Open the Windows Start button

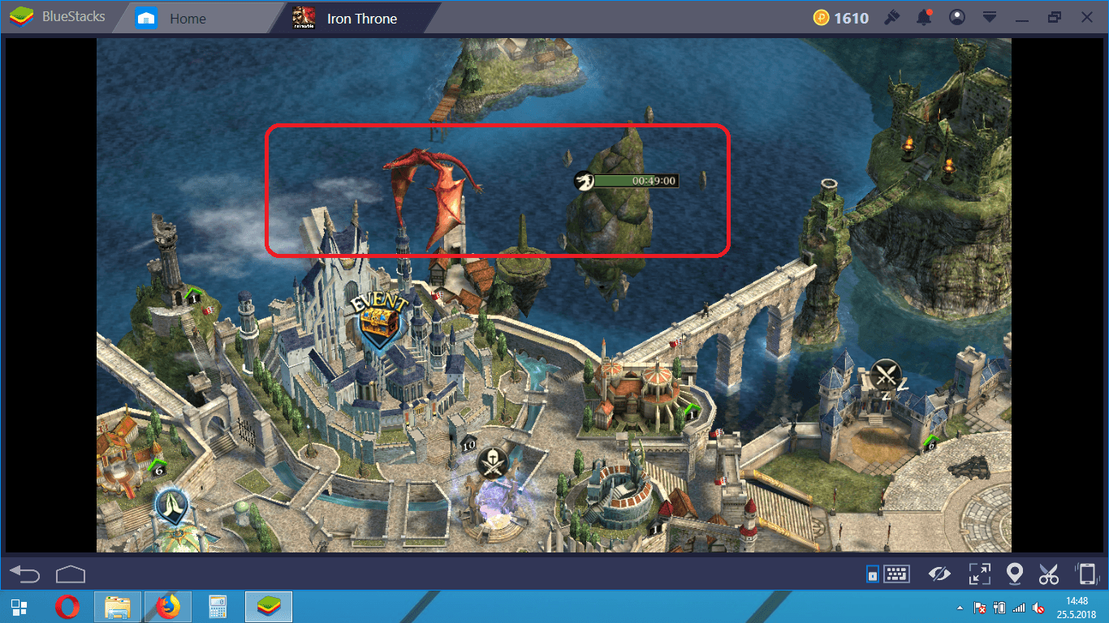click(19, 607)
